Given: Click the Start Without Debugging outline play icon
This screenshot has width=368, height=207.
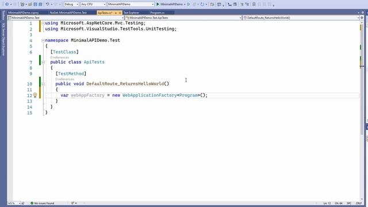Looking at the screenshot, I should tap(189, 4).
